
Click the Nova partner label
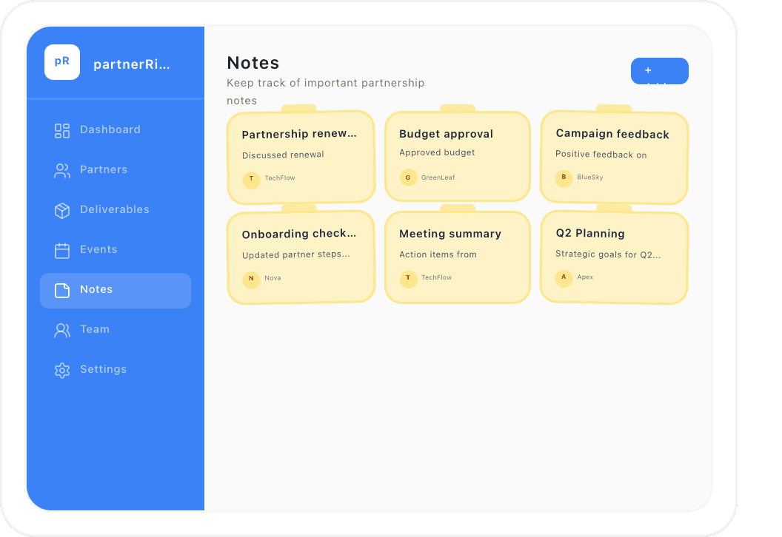tap(273, 278)
